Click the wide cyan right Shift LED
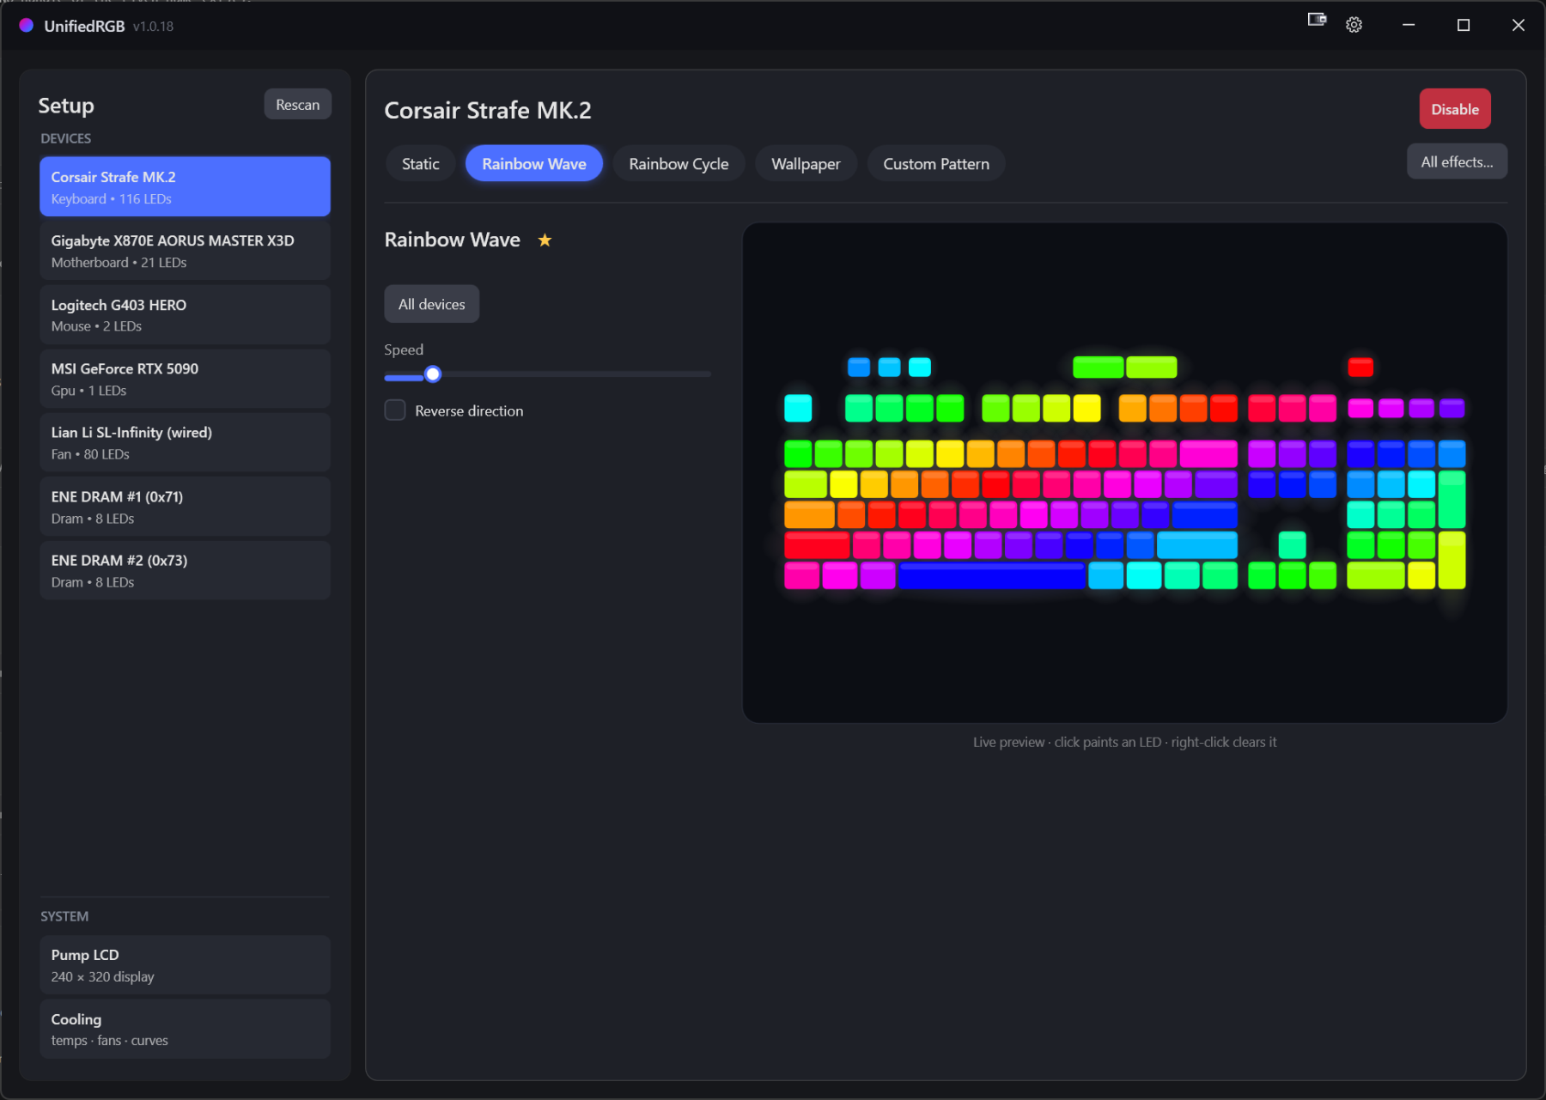Image resolution: width=1546 pixels, height=1100 pixels. click(x=1196, y=544)
